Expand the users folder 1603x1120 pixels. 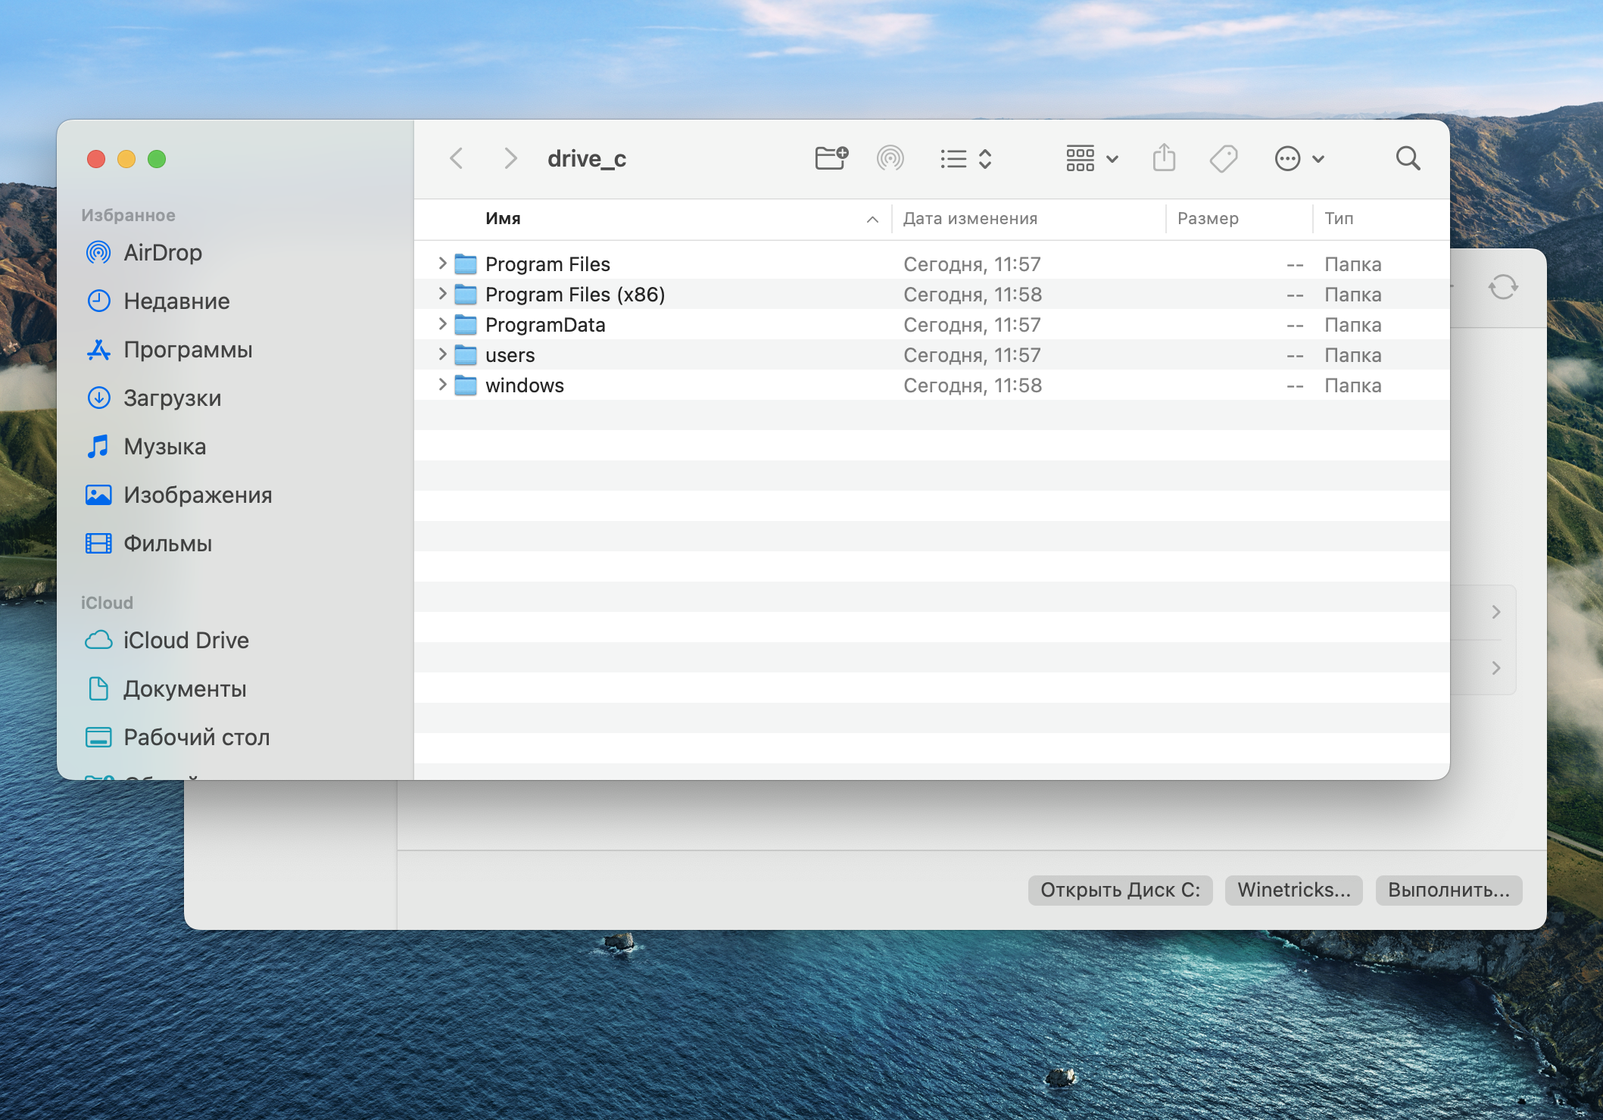coord(442,354)
